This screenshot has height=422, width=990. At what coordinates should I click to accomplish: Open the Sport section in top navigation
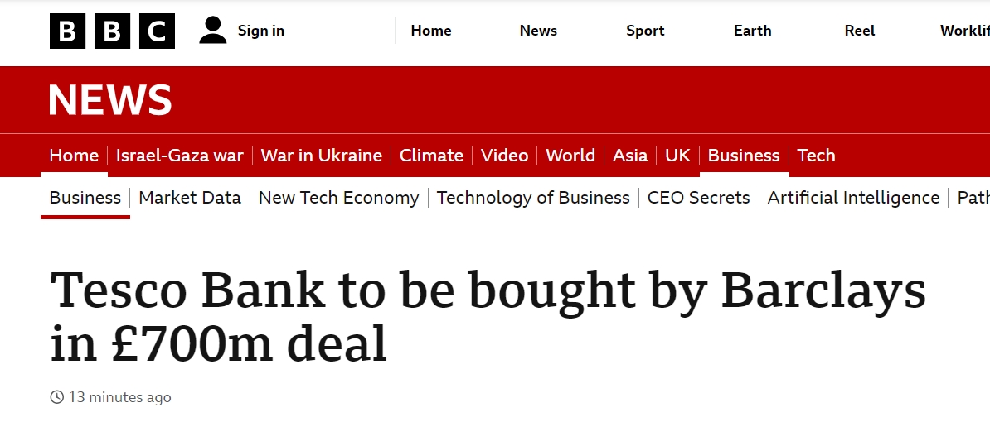pos(645,31)
